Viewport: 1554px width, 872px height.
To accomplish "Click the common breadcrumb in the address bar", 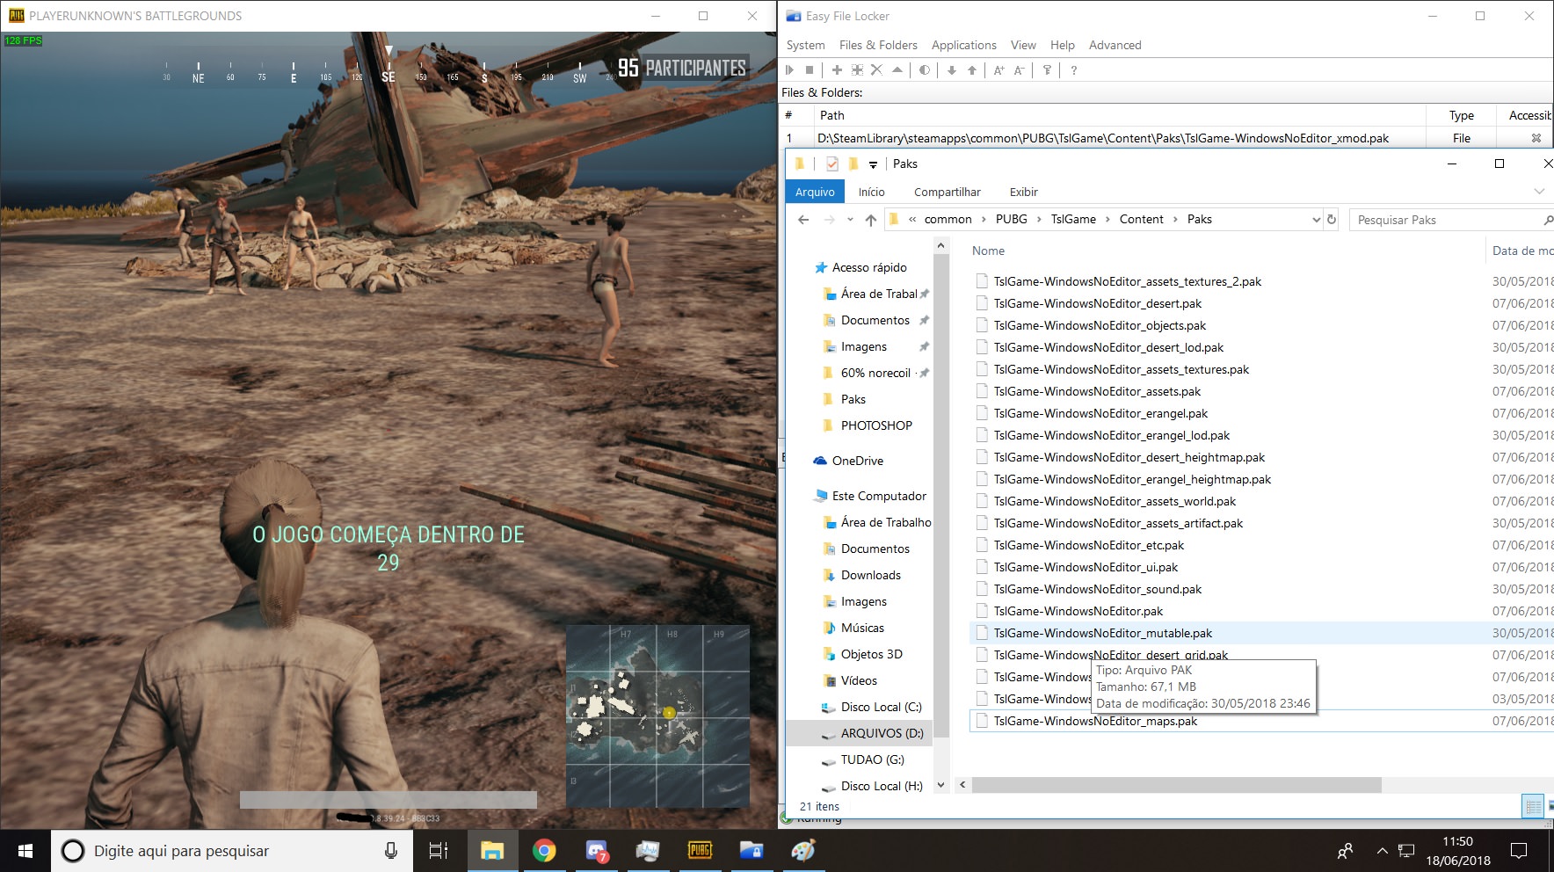I will (x=948, y=220).
